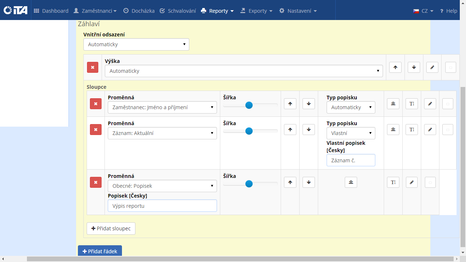Screen dimensions: 466x262
Task: Open Typ popisku dropdown set to Vlastní
Action: pyautogui.click(x=351, y=133)
